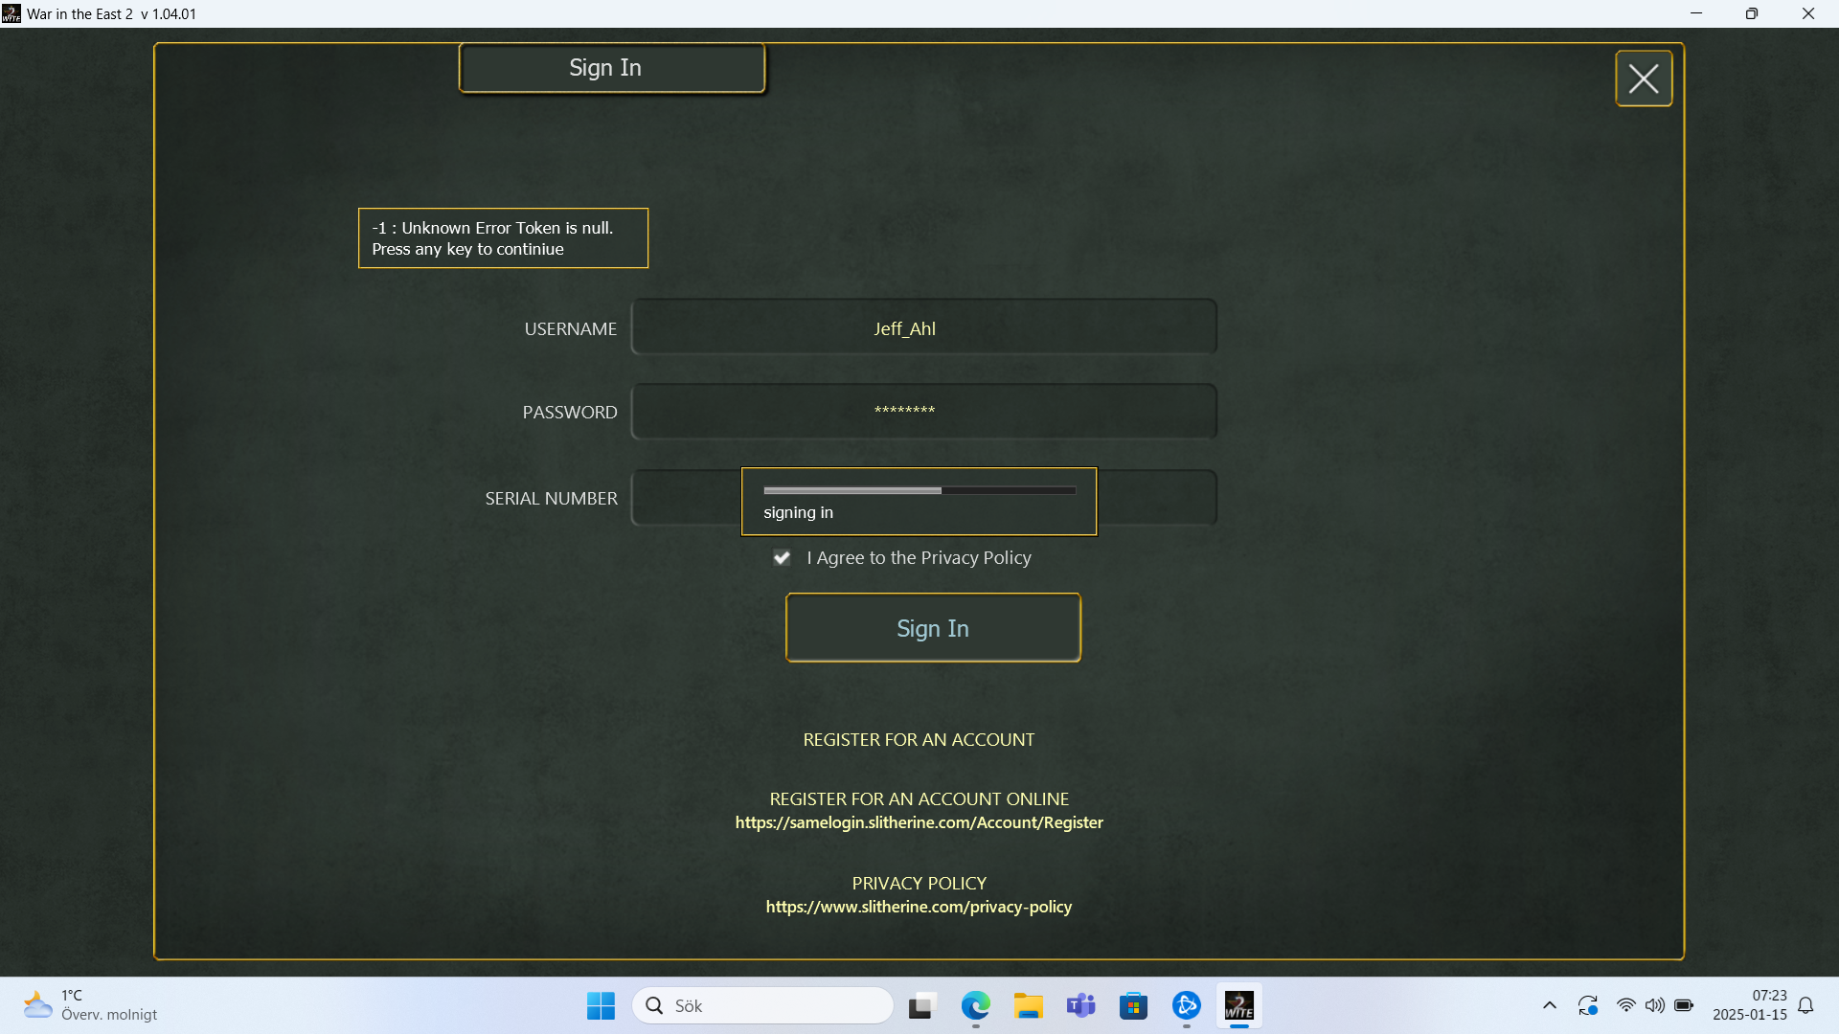Click I Agree to the Privacy Policy text
This screenshot has height=1034, width=1839.
919,557
